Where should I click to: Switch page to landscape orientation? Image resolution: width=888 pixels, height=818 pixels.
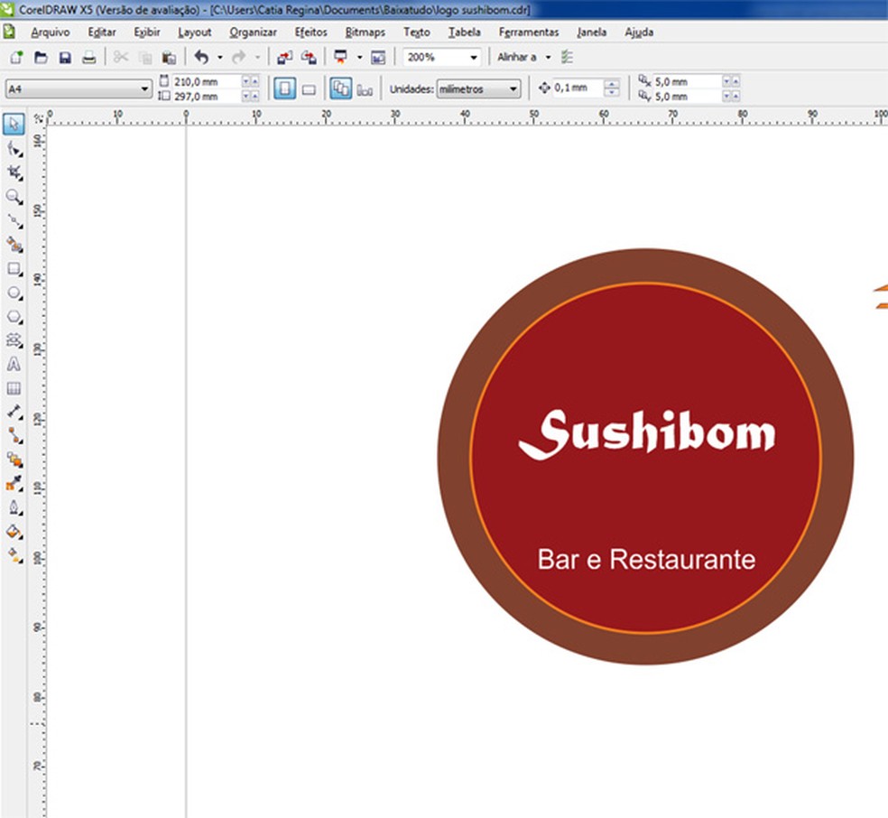click(x=308, y=88)
